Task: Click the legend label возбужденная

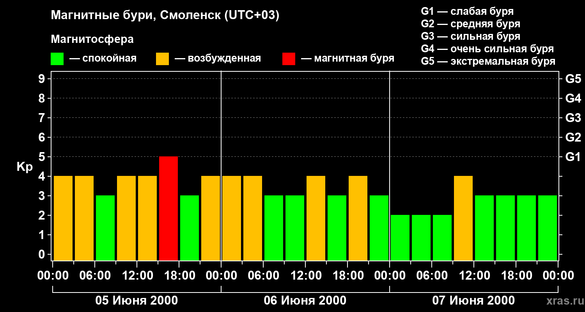Action: pos(224,58)
